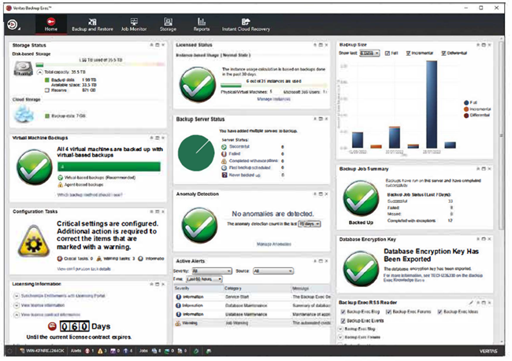Click the cloud storage icon
512x361 pixels.
pos(24,115)
